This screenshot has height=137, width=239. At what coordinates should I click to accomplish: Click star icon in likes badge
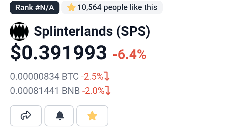click(x=71, y=8)
